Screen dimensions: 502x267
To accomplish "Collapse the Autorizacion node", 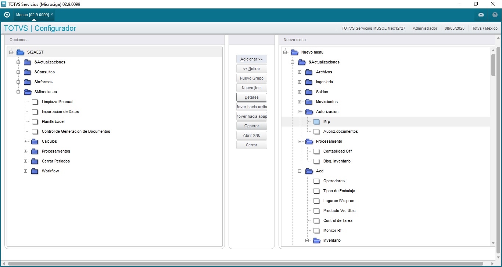I will coord(300,111).
